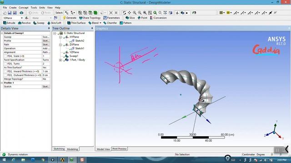The height and width of the screenshot is (163, 291).
Task: Open the None active sketch dropdown
Action: click(x=50, y=18)
